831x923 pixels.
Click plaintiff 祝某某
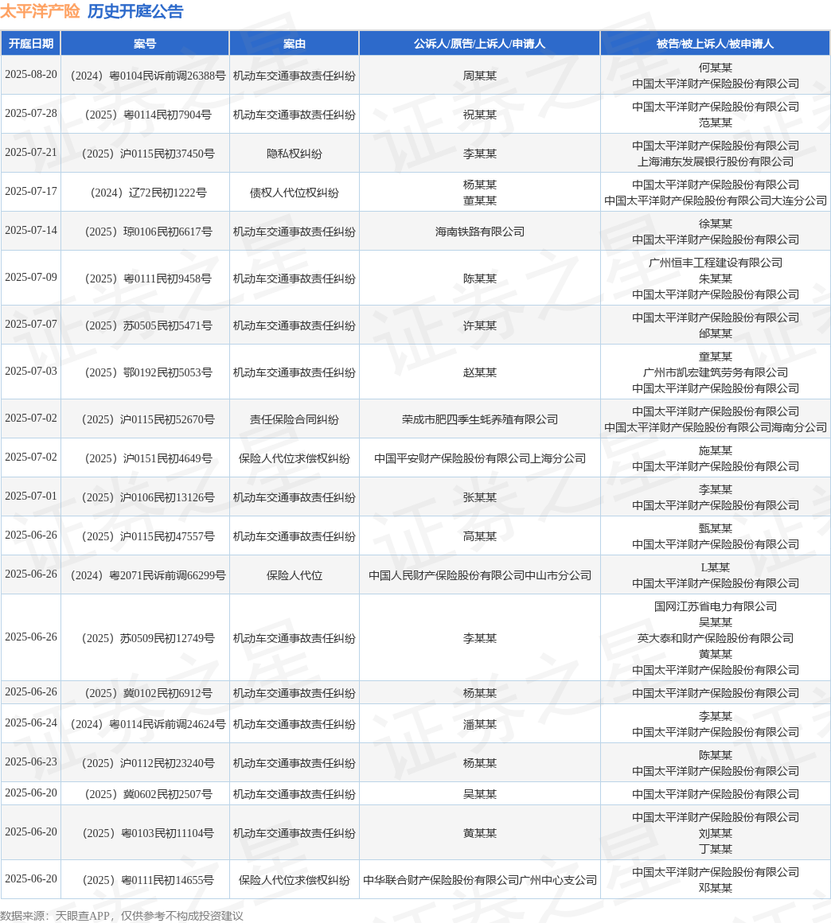479,115
